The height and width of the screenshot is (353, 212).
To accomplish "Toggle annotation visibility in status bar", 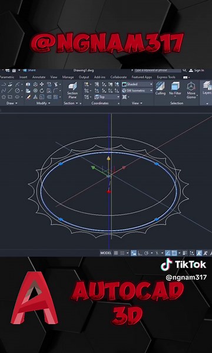I will (x=199, y=253).
